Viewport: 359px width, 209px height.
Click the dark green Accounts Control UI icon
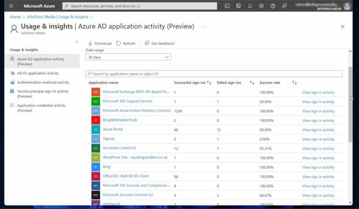[x=96, y=148]
